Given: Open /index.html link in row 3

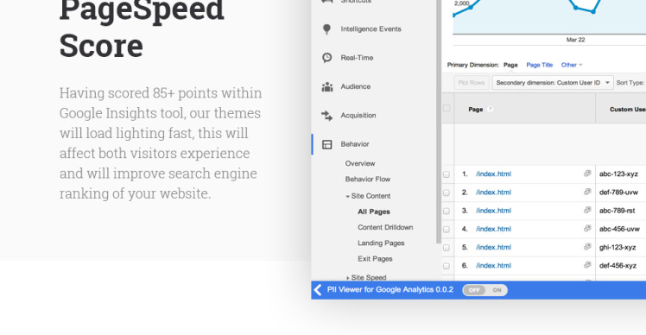Looking at the screenshot, I should [493, 211].
